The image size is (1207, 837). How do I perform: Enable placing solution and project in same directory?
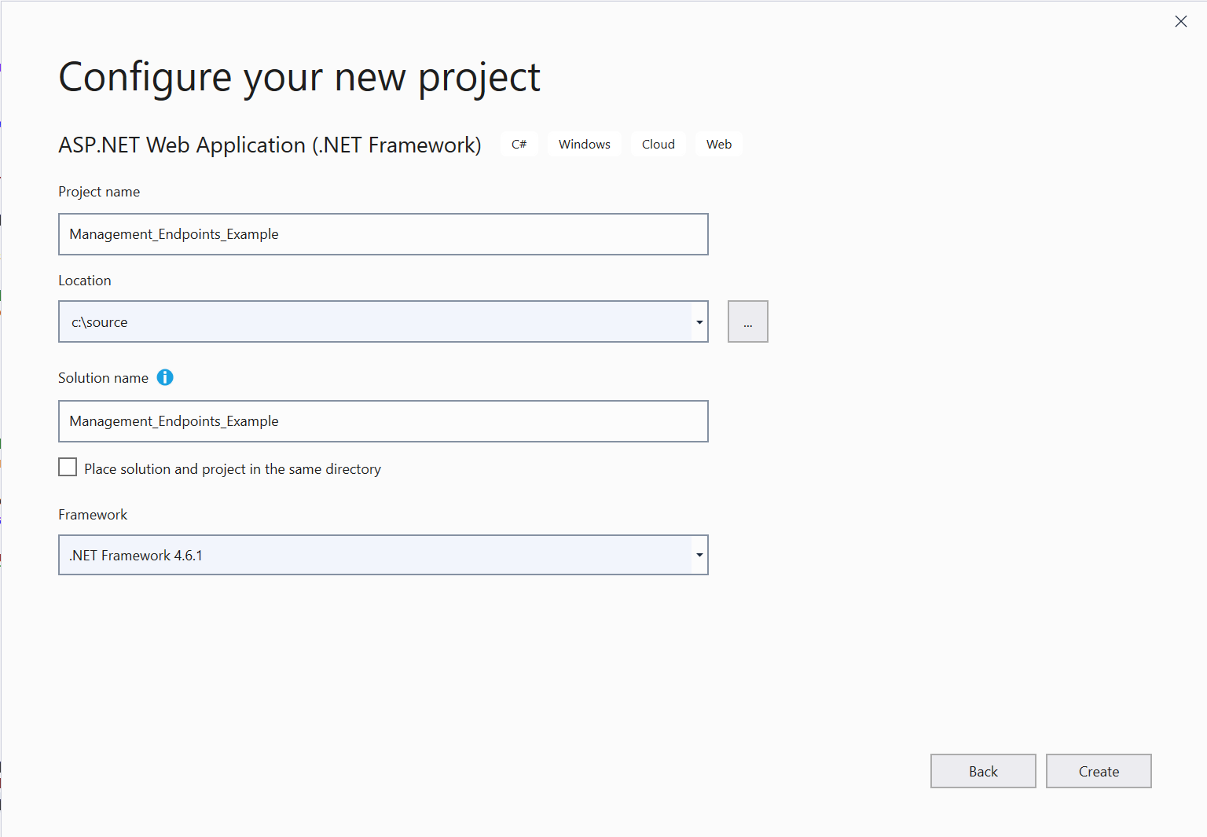[x=68, y=467]
